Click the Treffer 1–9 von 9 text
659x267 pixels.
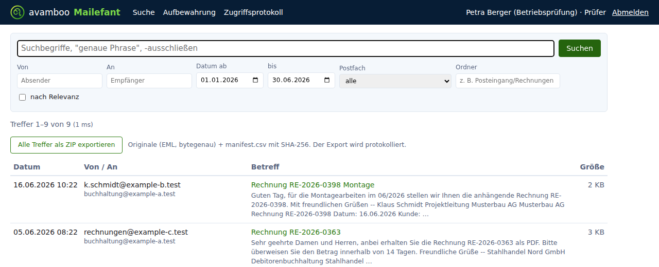point(41,124)
